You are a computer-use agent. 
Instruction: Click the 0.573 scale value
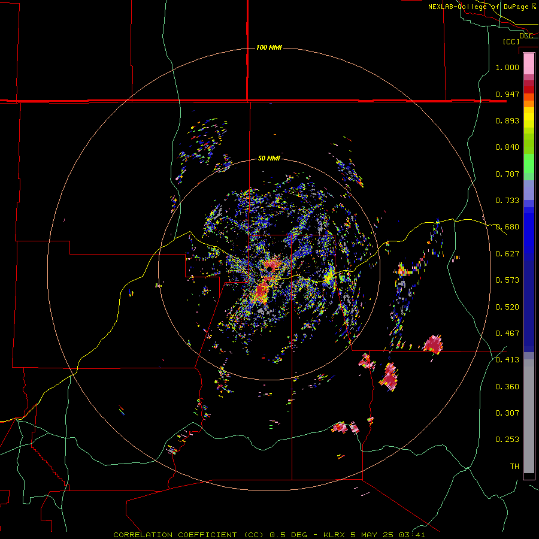(507, 280)
